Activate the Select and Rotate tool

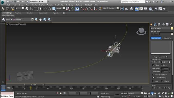(x=49, y=9)
